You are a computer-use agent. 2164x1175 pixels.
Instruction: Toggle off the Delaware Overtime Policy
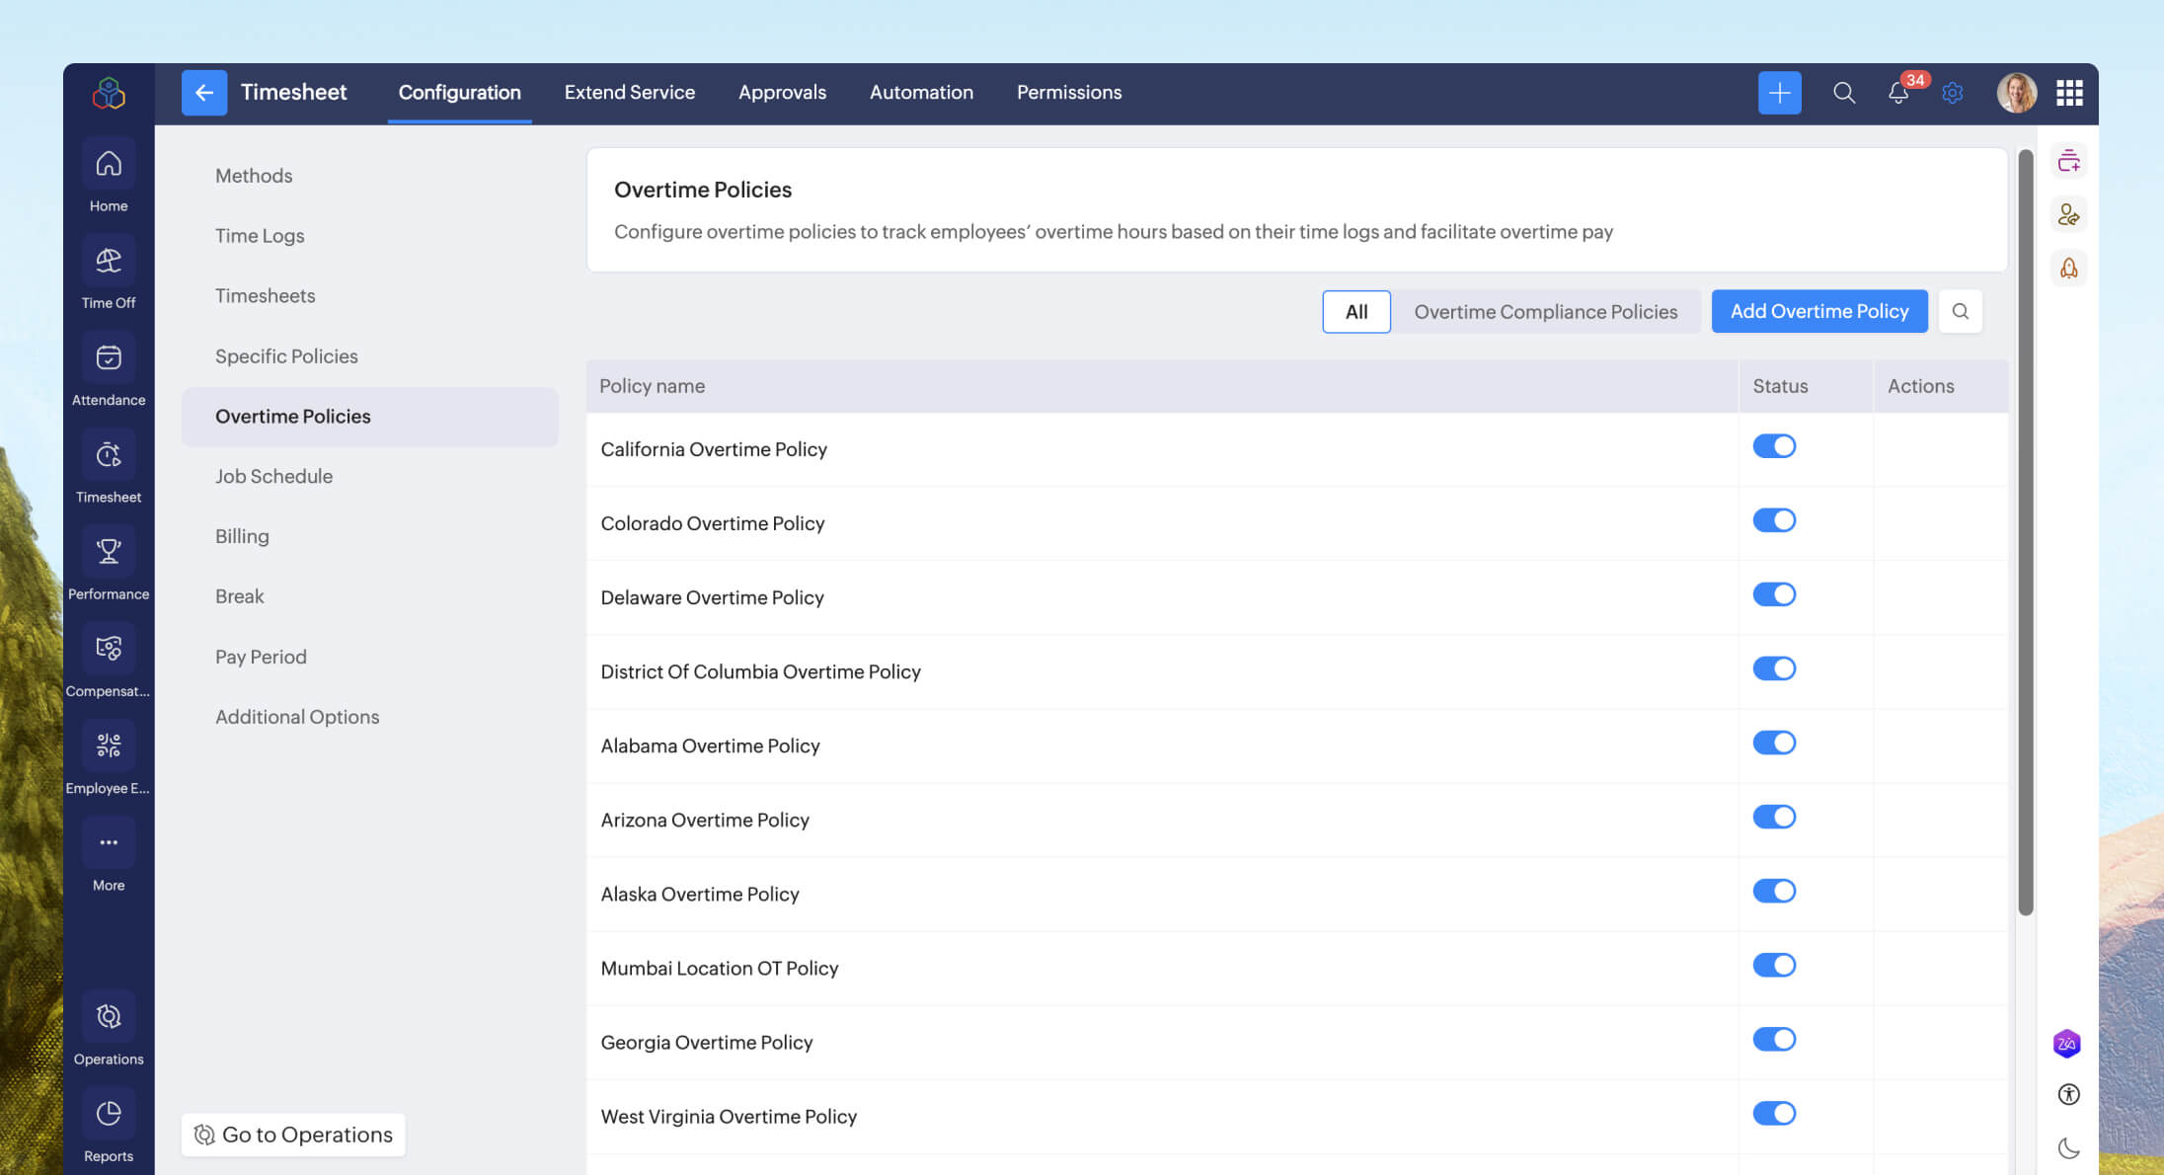1774,594
